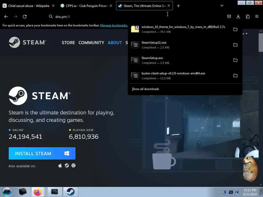263x197 pixels.
Task: Expand the list all tabs chevron
Action: tap(222, 6)
